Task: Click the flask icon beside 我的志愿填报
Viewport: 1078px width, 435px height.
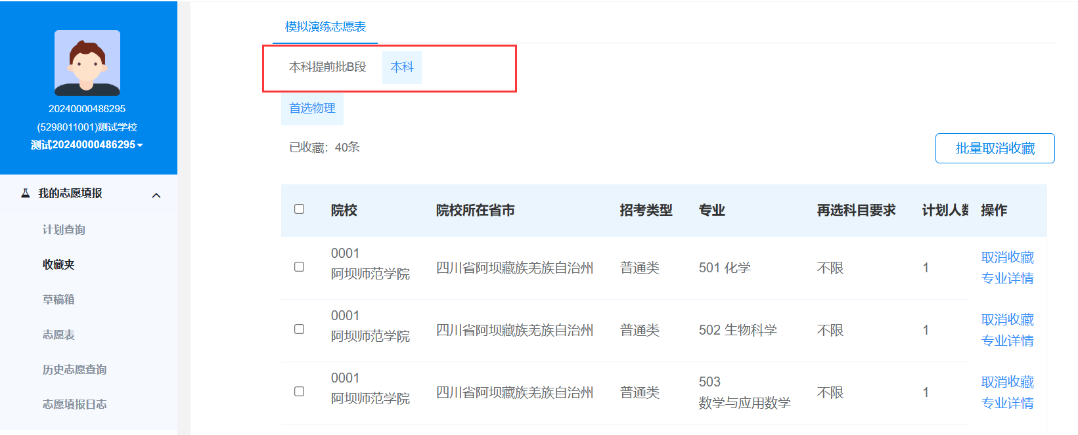Action: 26,193
